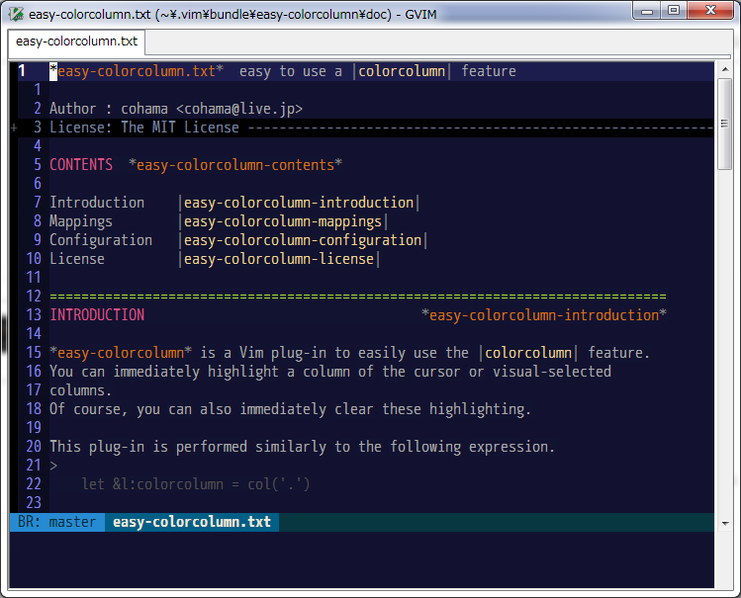Click the scrollbar down arrow
The image size is (741, 598).
724,524
